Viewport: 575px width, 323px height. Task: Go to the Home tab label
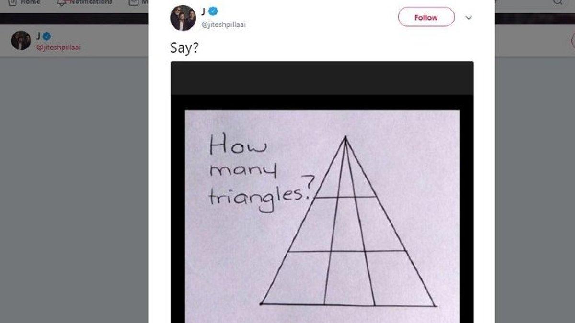30,2
